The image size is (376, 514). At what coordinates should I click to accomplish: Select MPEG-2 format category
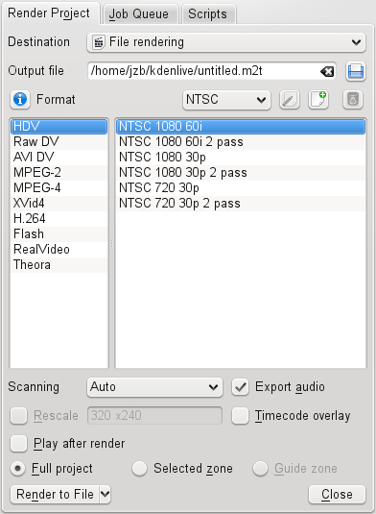59,172
